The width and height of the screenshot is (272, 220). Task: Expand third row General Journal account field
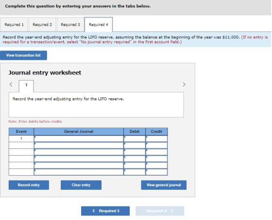tap(79, 152)
